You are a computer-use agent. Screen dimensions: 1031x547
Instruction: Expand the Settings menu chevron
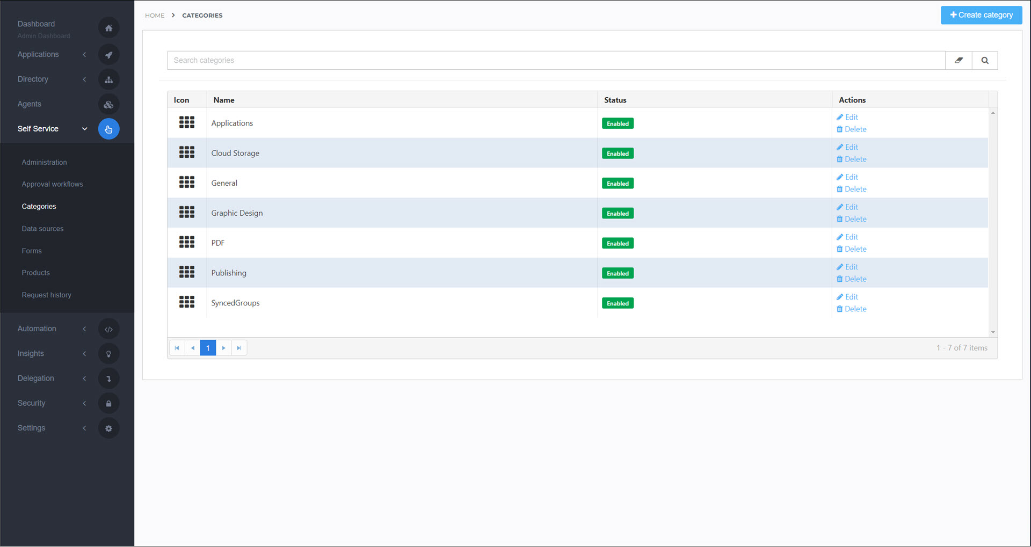click(84, 428)
